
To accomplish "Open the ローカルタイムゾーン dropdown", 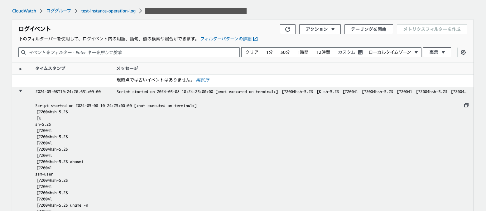I will coord(393,52).
